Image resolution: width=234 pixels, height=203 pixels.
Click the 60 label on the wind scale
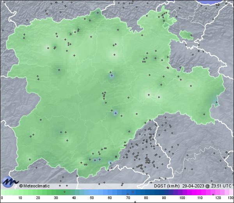click(x=110, y=198)
